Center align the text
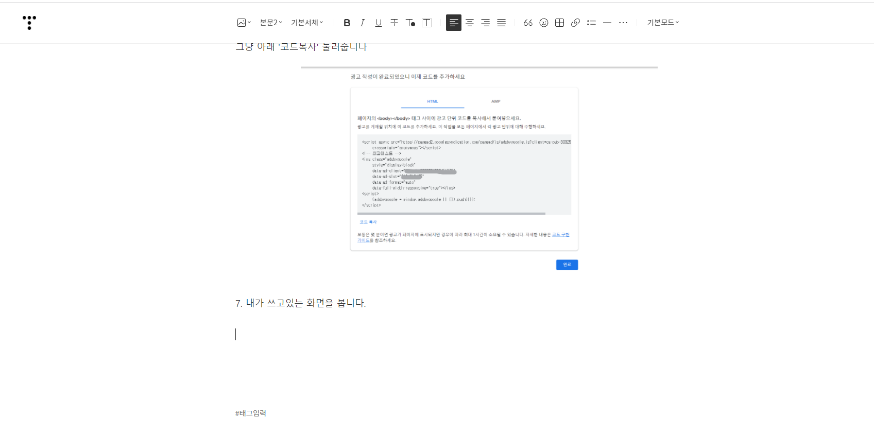Screen dimensions: 874x435 point(470,23)
